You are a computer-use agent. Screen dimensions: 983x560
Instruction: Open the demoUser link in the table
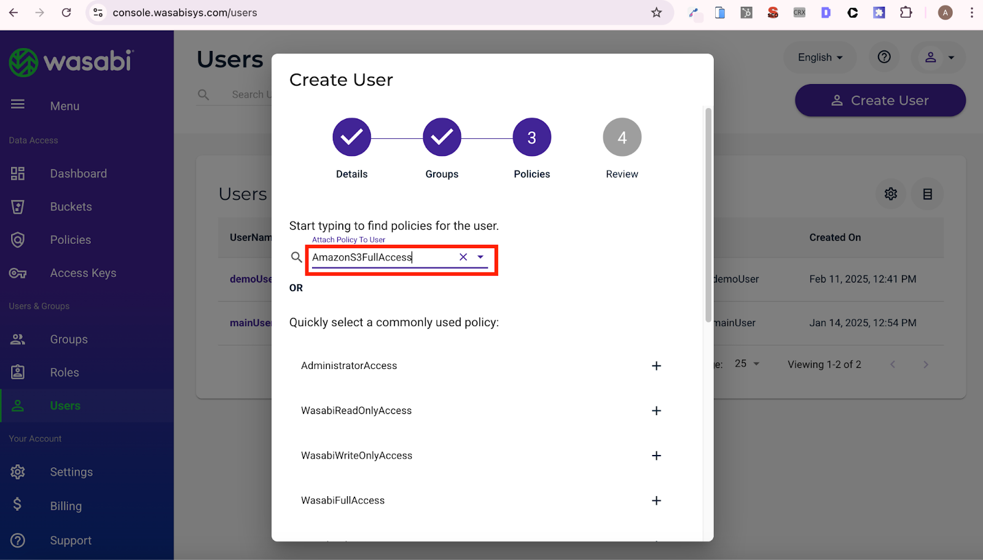click(251, 279)
